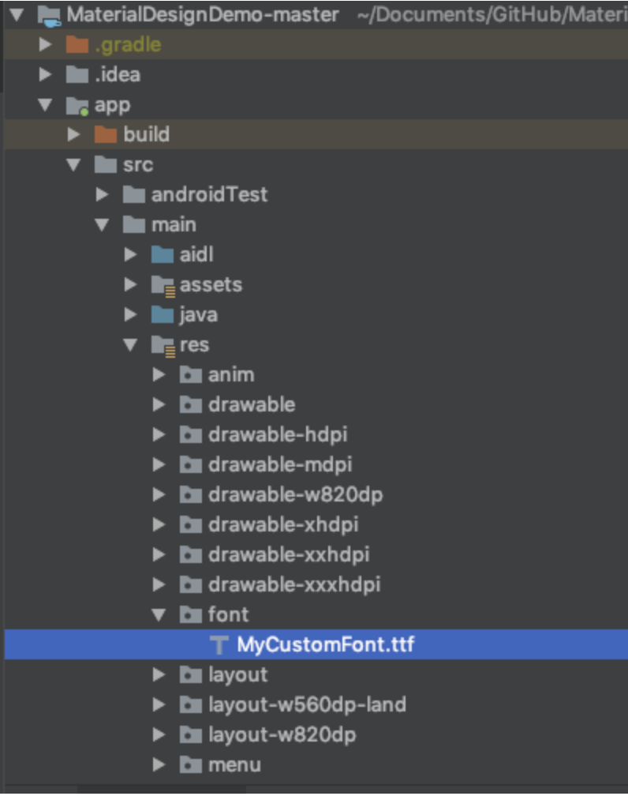Click the anim resource folder

231,374
